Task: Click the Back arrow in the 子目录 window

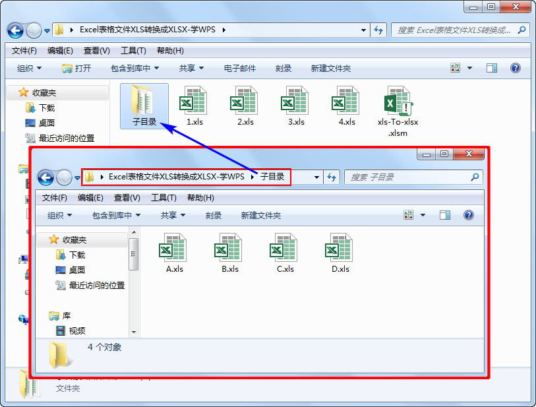Action: 45,177
